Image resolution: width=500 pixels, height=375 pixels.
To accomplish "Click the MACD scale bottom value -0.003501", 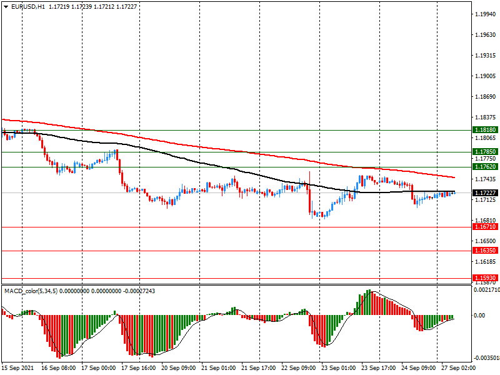I will click(487, 358).
